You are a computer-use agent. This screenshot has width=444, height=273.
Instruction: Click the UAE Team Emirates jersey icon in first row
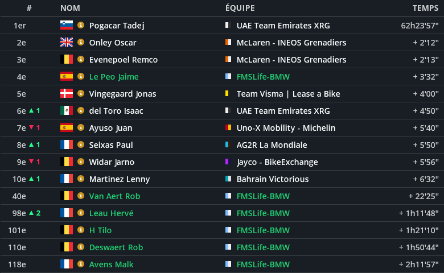(x=228, y=26)
